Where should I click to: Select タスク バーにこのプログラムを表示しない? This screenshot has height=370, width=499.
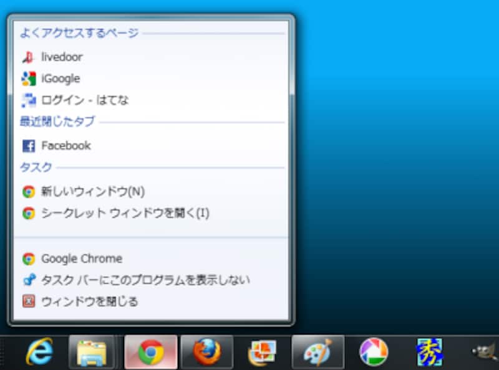point(151,280)
